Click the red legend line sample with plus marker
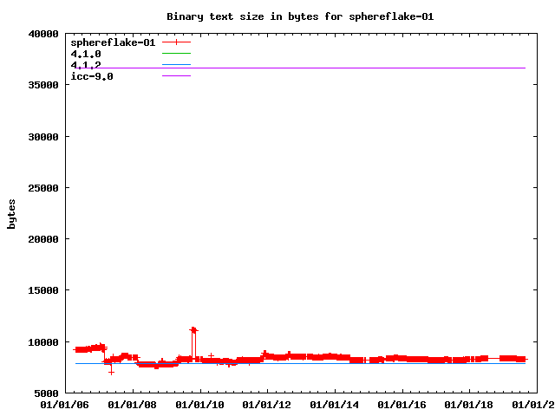 click(x=176, y=42)
